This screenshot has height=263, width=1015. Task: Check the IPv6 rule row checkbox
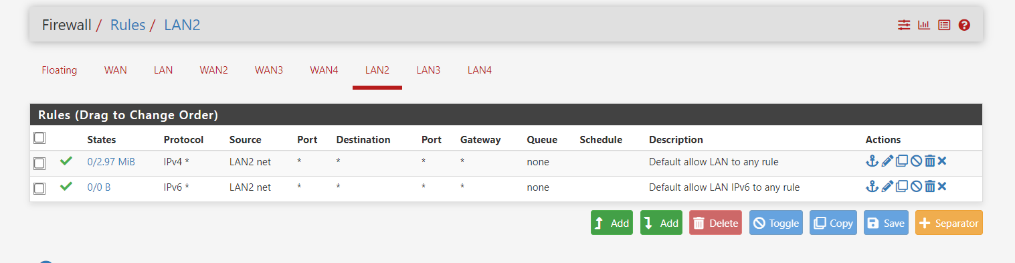39,189
